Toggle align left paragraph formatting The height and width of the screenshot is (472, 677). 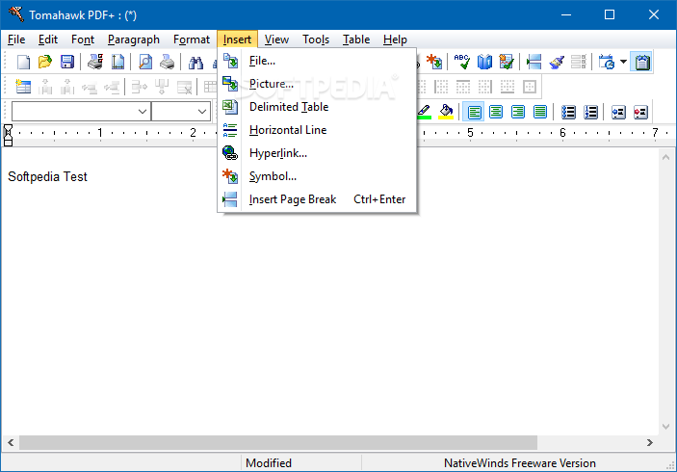[474, 113]
